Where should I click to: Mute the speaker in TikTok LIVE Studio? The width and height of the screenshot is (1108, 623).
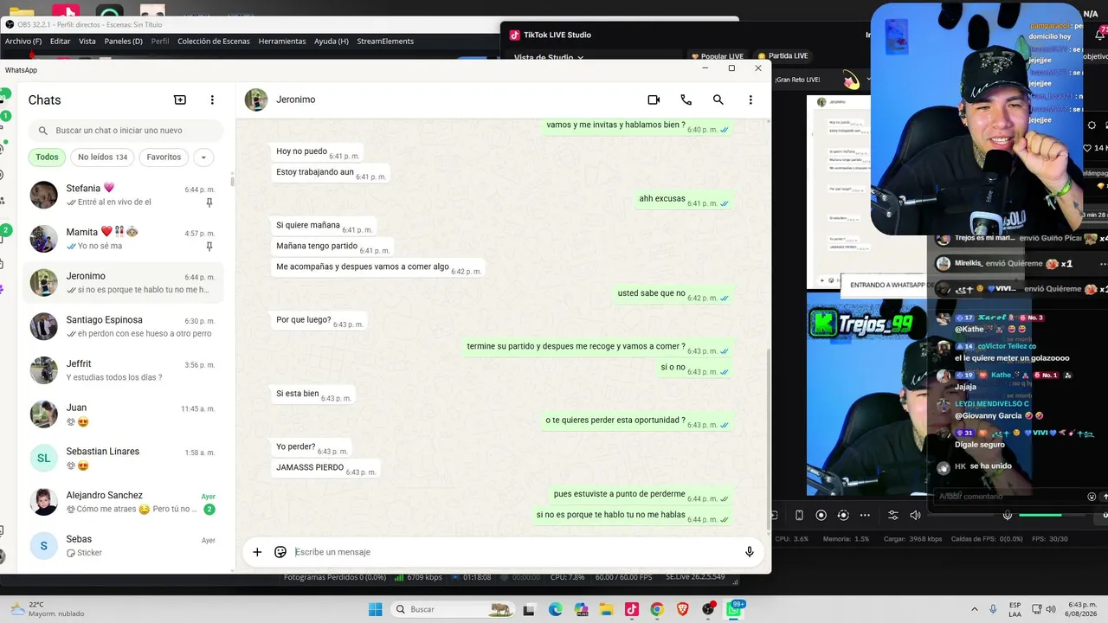[x=915, y=515]
